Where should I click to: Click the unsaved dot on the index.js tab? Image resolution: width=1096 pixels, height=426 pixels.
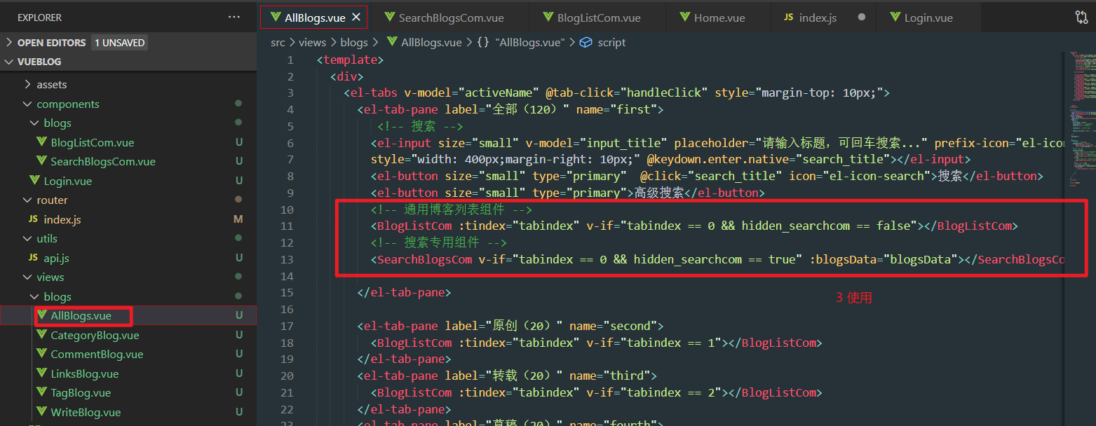tap(863, 17)
